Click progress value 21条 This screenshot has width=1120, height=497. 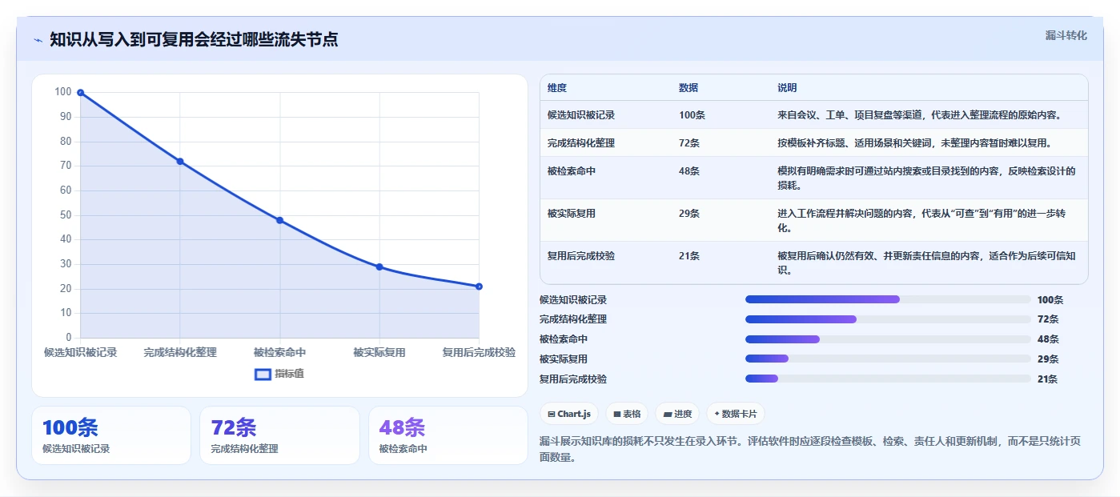click(1048, 379)
